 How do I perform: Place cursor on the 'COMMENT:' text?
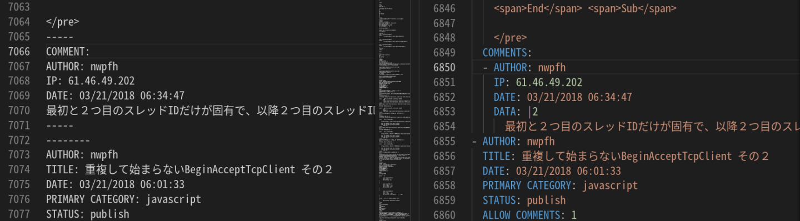click(x=68, y=52)
